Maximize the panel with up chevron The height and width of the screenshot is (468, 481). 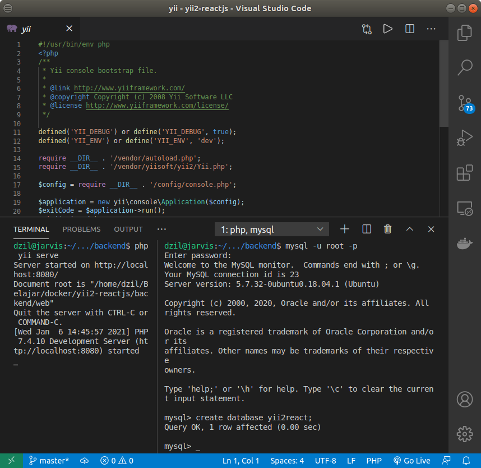[410, 229]
